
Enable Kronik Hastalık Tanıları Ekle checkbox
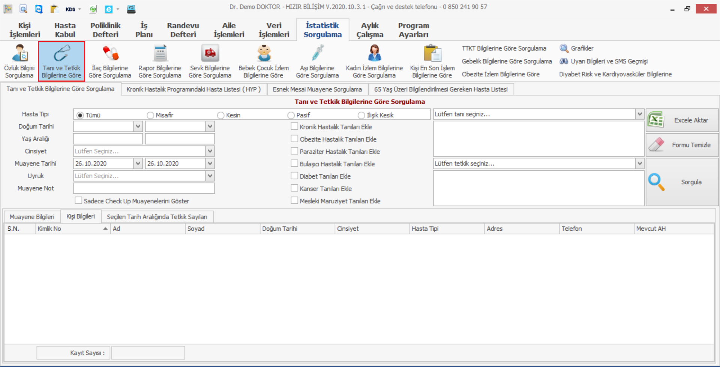294,127
